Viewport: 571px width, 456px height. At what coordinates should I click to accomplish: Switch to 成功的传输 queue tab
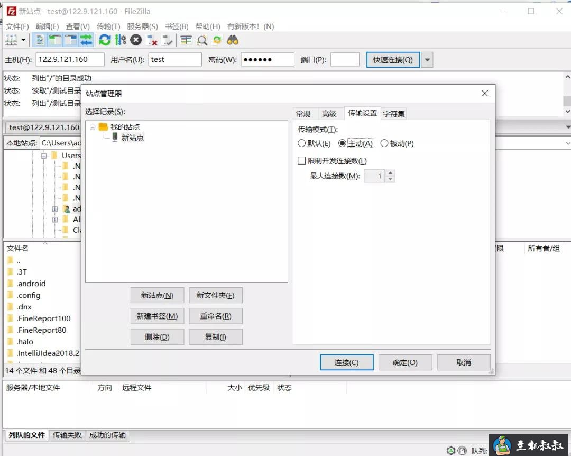pos(107,435)
